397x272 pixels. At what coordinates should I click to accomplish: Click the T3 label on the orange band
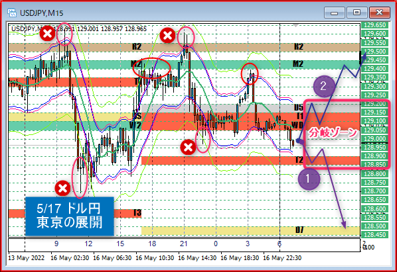coord(137,213)
